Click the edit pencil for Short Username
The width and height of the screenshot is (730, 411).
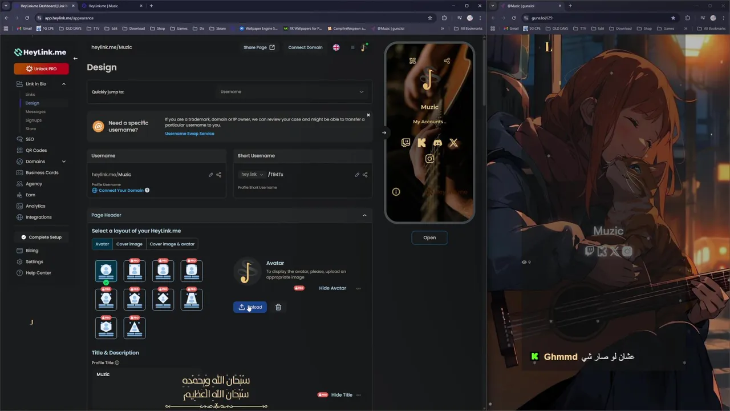358,175
